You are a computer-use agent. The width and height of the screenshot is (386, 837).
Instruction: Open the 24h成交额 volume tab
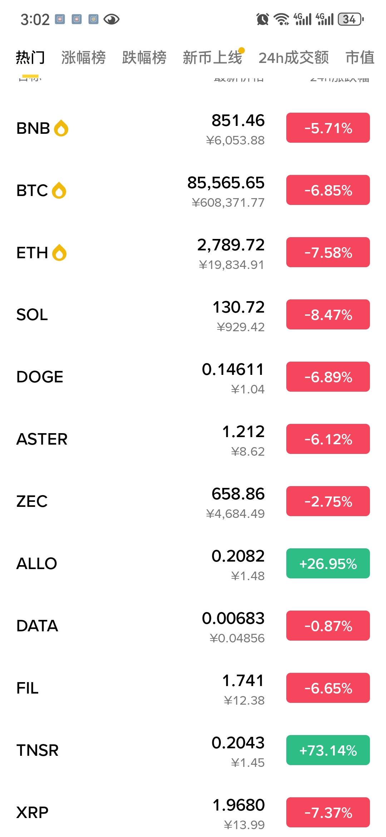tap(293, 58)
